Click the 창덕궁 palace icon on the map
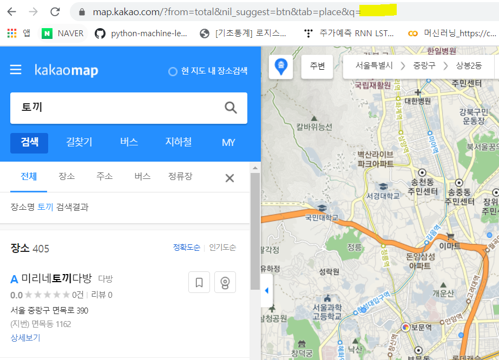 tap(301, 343)
